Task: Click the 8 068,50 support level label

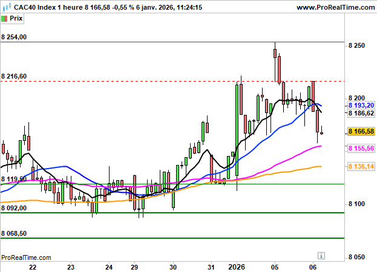Action: tap(14, 233)
